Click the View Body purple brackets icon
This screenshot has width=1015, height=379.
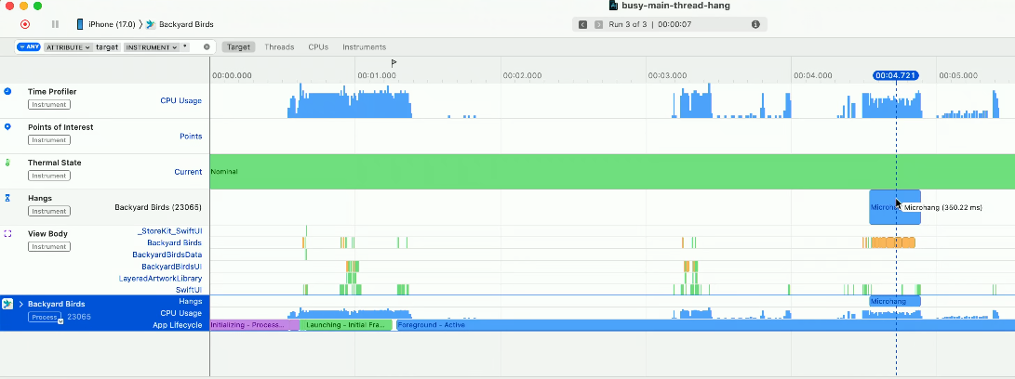pyautogui.click(x=7, y=233)
